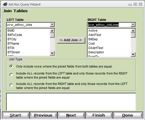Open the RIGHT Table dropdown

133,25
